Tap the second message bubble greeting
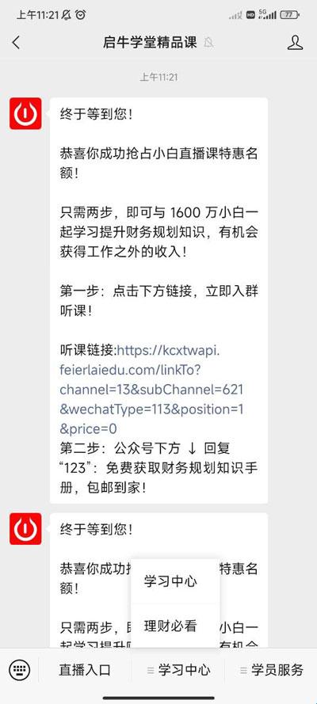 click(96, 530)
